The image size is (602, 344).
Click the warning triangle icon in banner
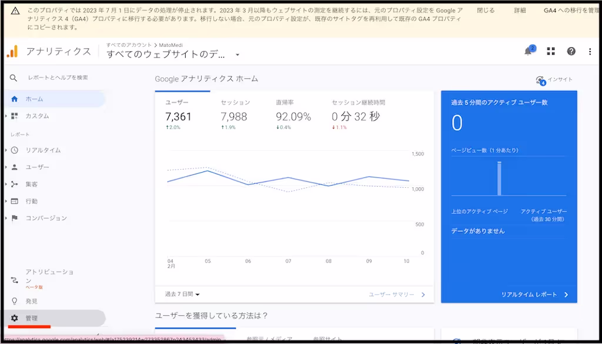click(x=15, y=11)
